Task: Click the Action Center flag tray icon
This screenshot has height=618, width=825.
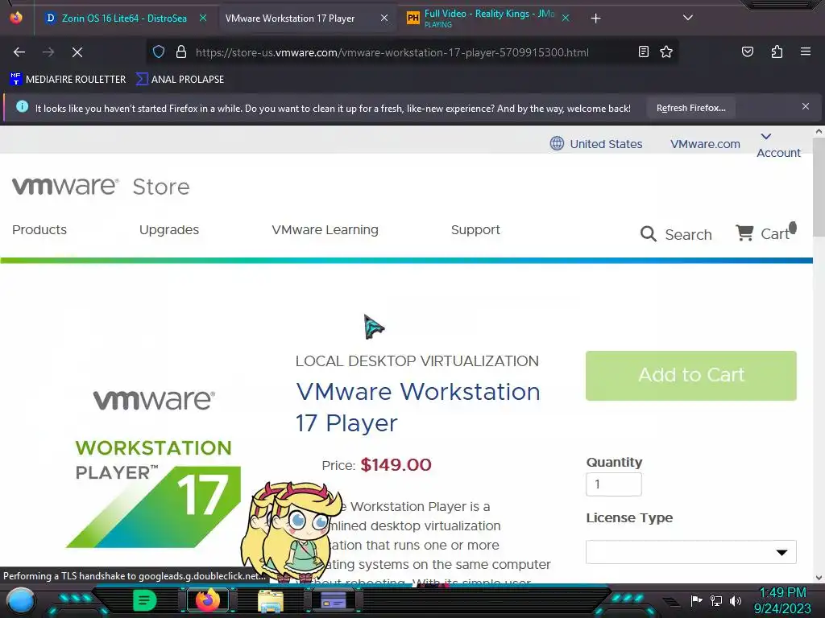Action: pyautogui.click(x=696, y=600)
